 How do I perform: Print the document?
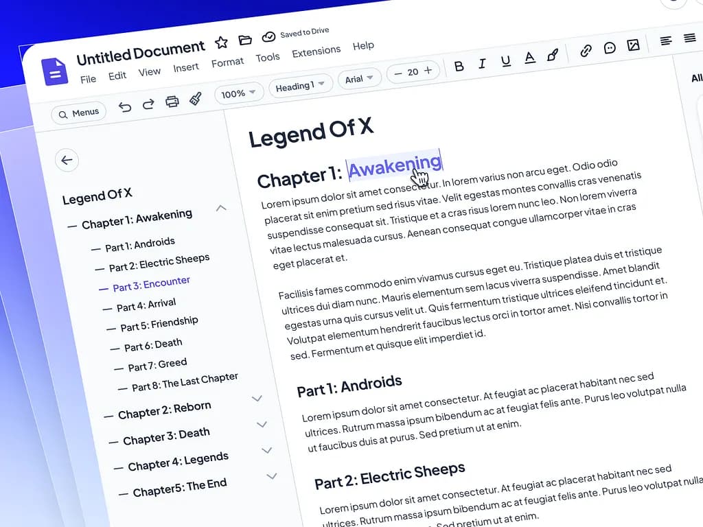[x=172, y=99]
